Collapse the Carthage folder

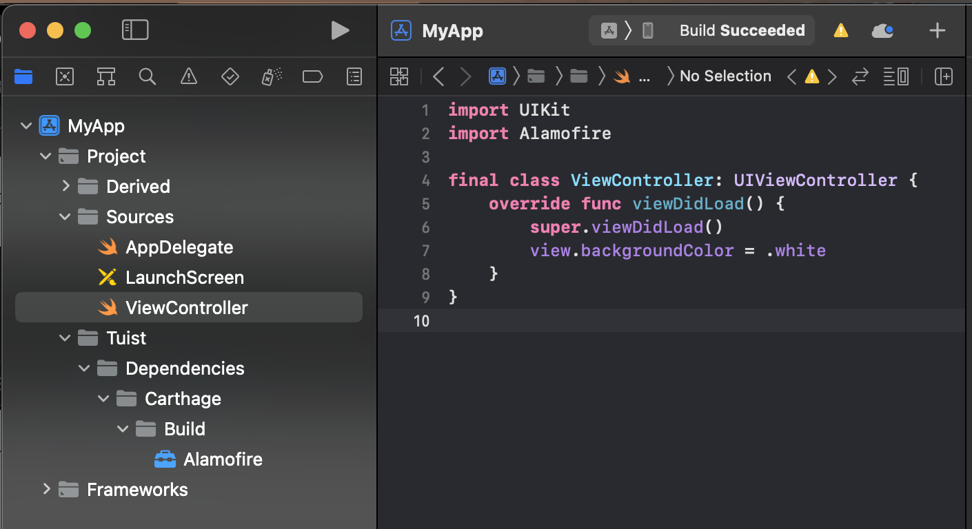pos(103,399)
